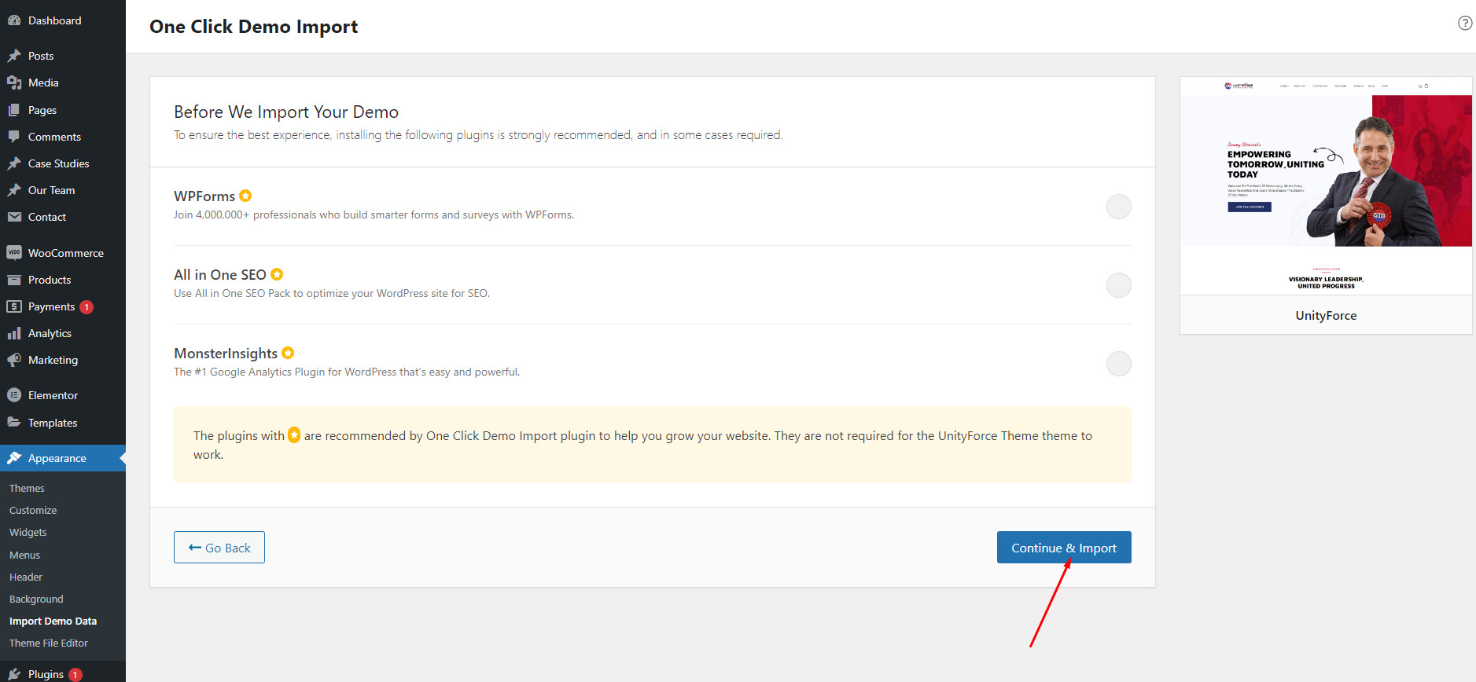Click the Before We Import Your Demo heading
The image size is (1476, 682).
point(286,112)
